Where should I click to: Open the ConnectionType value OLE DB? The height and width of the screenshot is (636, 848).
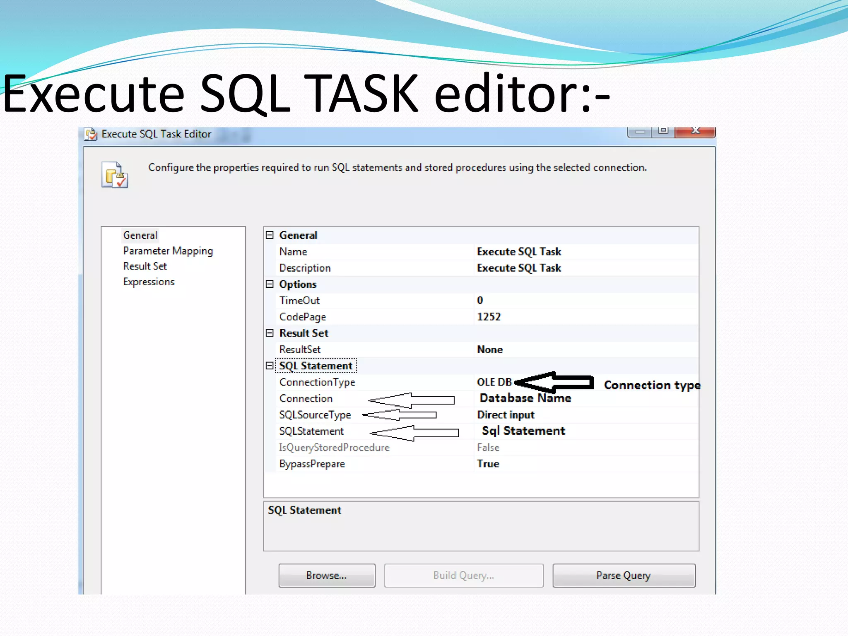(494, 382)
